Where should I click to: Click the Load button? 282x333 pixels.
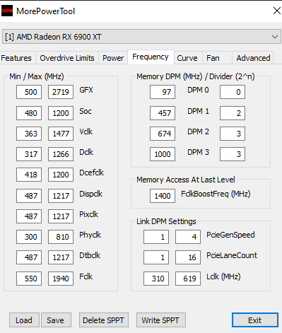[x=24, y=320]
